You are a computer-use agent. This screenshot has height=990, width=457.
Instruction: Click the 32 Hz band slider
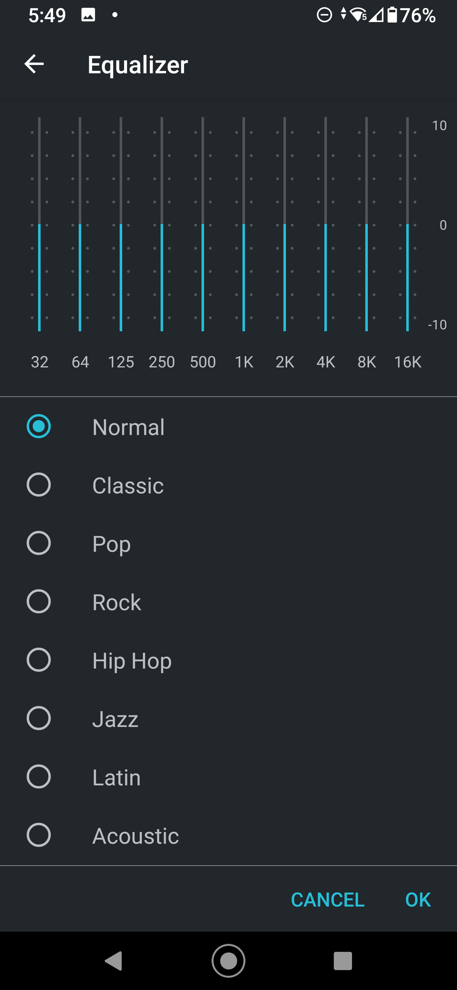tap(39, 224)
